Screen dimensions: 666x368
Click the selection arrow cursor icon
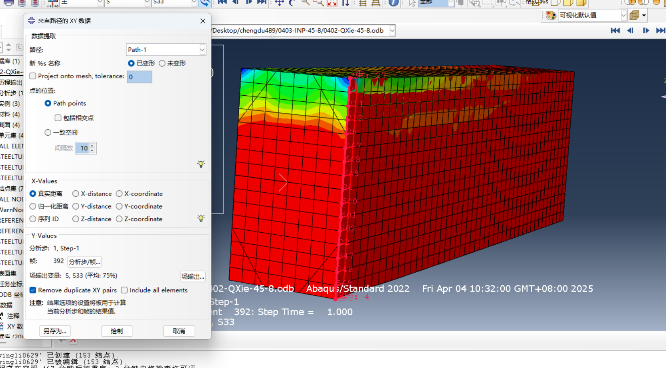click(x=412, y=3)
